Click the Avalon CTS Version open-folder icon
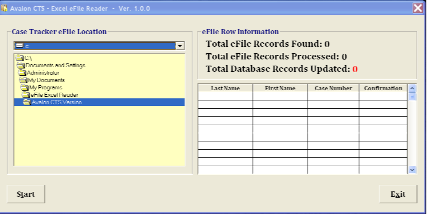The height and width of the screenshot is (214, 427). [x=27, y=102]
